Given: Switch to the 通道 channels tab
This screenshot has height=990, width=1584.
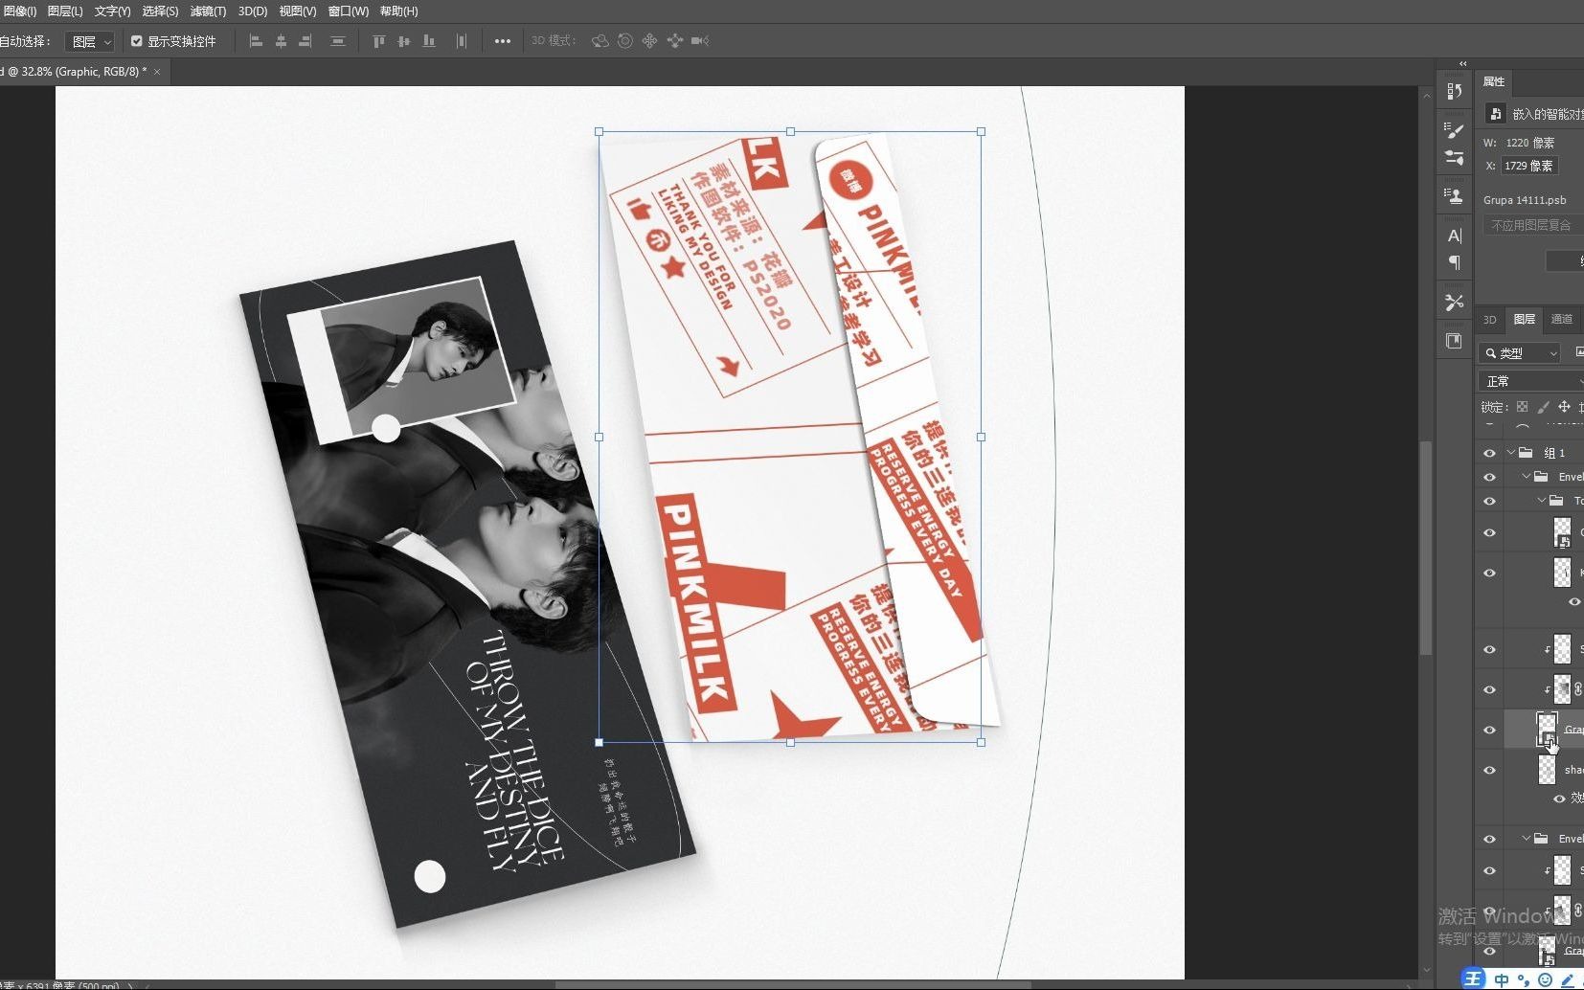Looking at the screenshot, I should coord(1562,320).
